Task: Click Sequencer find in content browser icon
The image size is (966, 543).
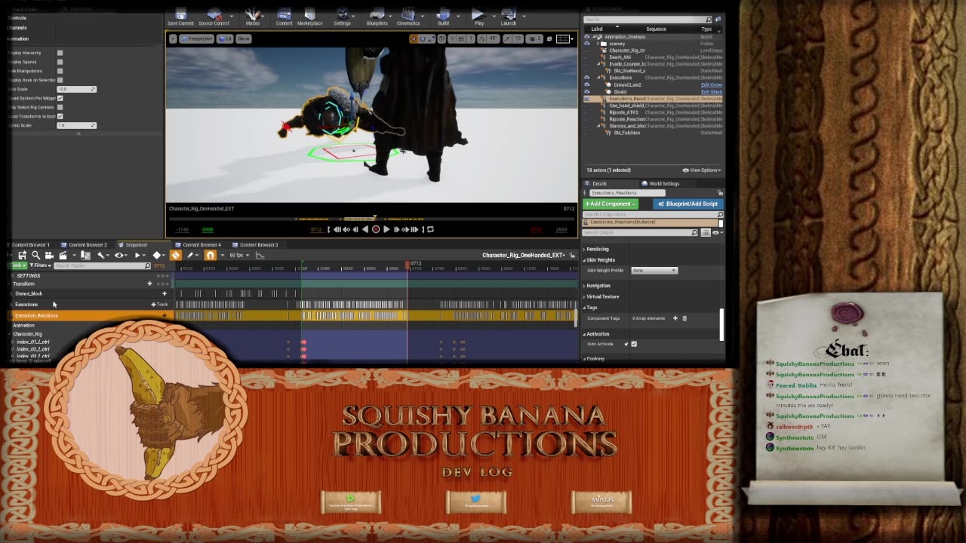Action: click(35, 256)
